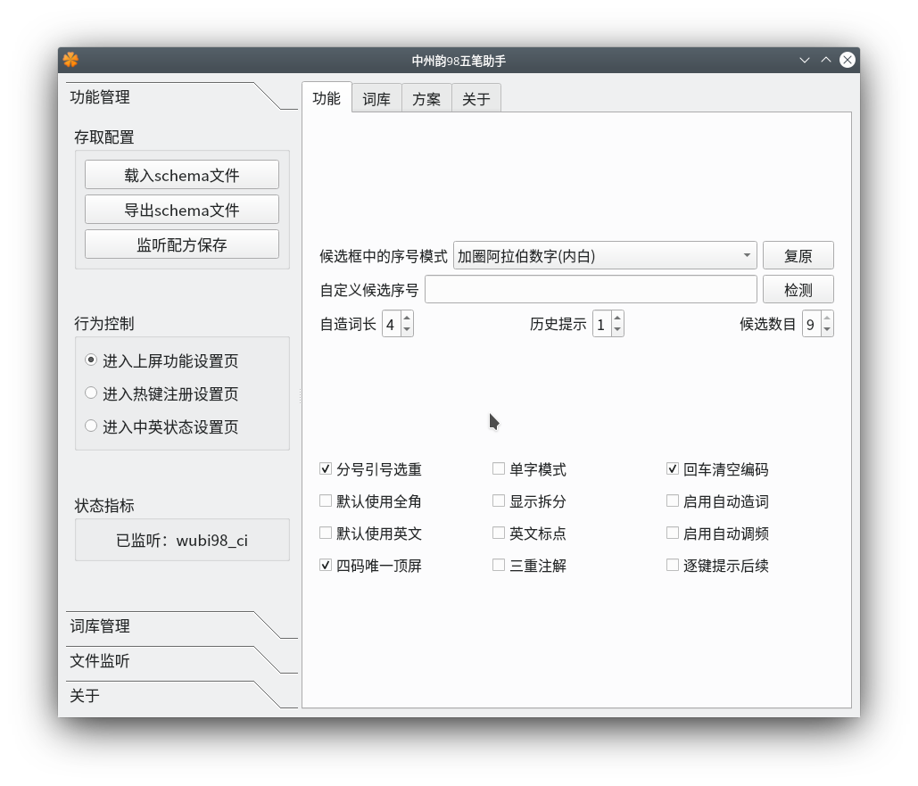Click the up arrow of 候选数目 stepper
This screenshot has width=918, height=786.
tap(828, 319)
